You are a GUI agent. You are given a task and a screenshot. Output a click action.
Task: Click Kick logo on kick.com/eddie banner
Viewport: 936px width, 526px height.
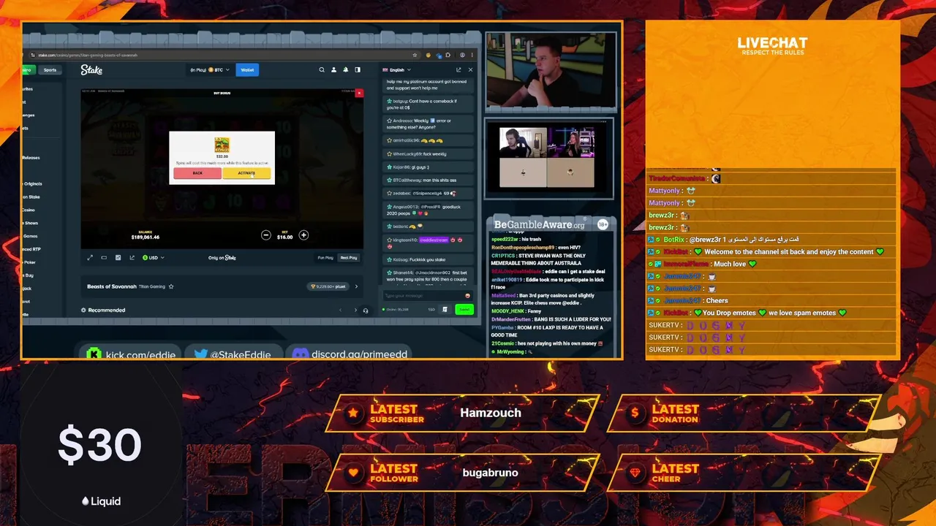(x=94, y=354)
